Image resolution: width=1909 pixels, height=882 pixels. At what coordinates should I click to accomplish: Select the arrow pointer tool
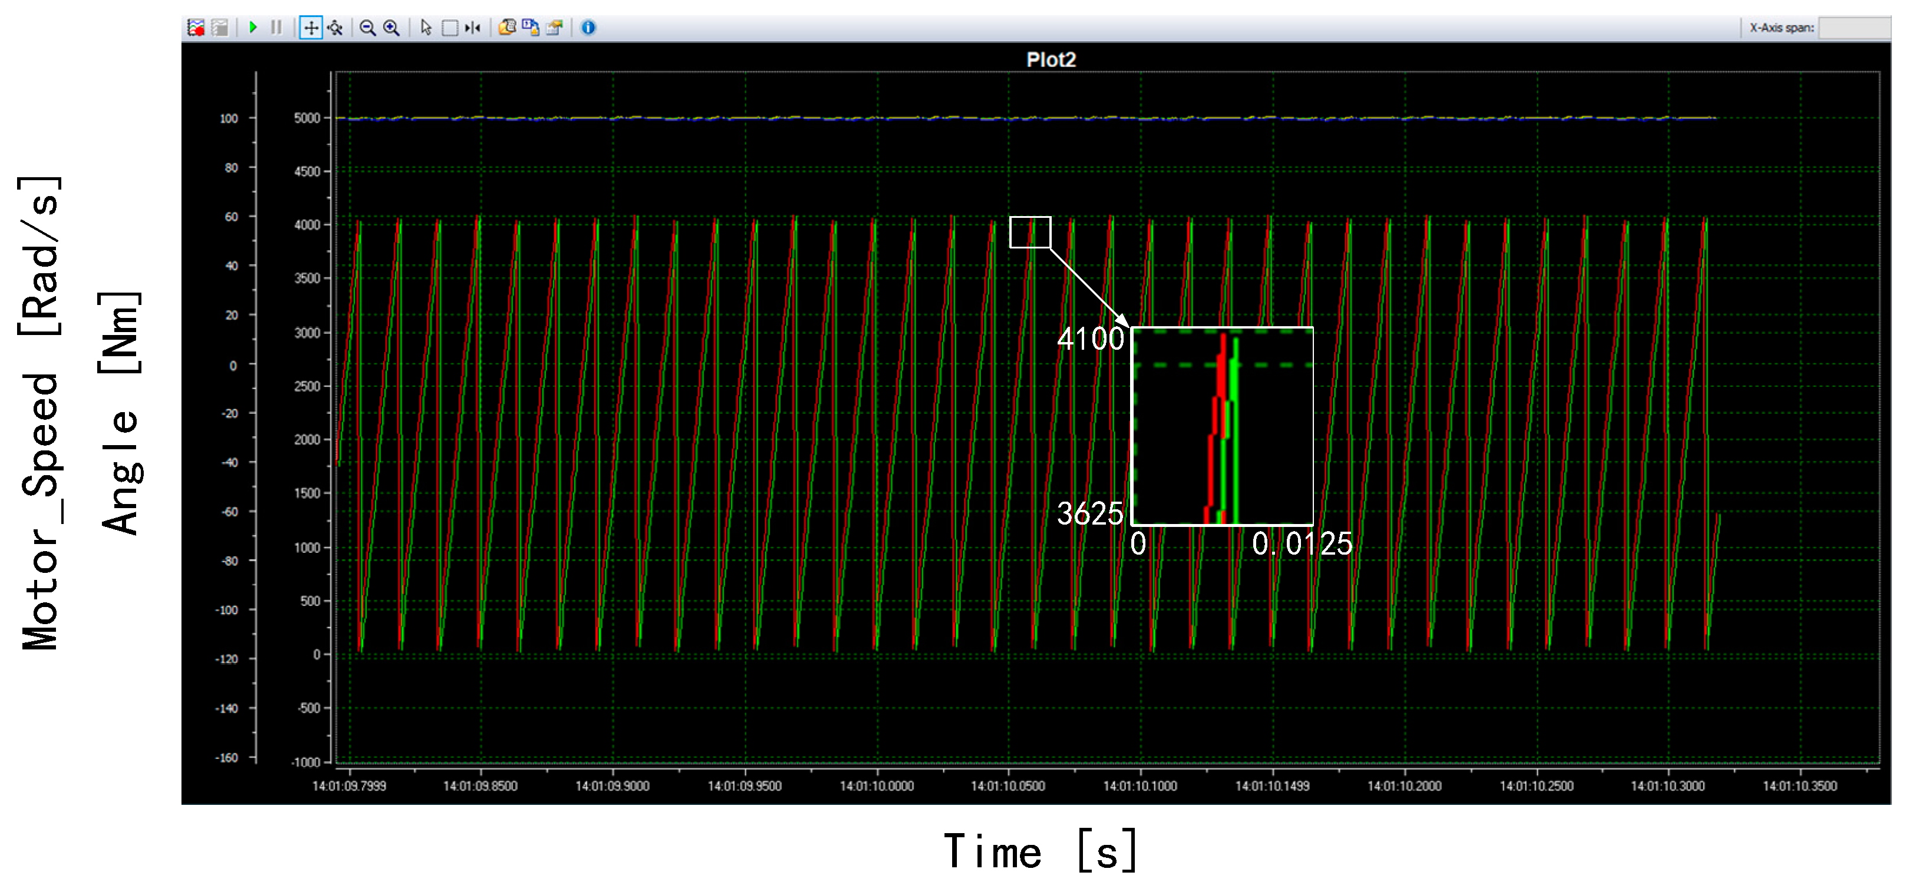point(426,28)
